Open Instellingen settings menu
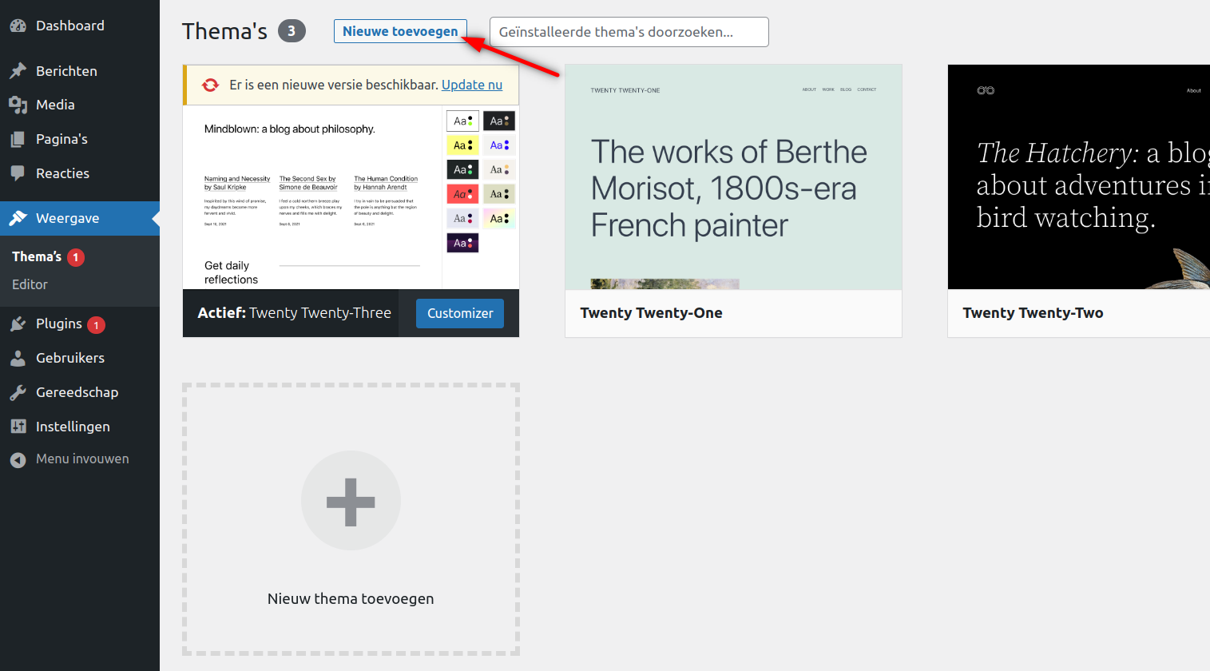1210x671 pixels. (80, 427)
